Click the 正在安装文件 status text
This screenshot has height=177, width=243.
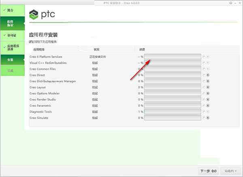98,57
